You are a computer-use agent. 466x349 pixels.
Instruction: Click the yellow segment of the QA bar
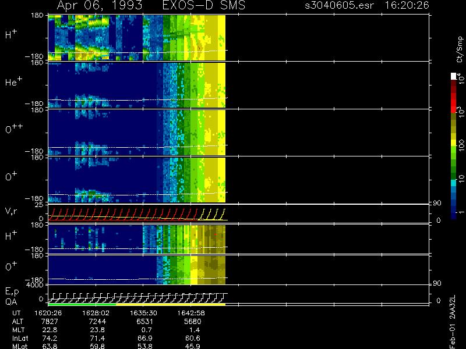tap(171, 304)
